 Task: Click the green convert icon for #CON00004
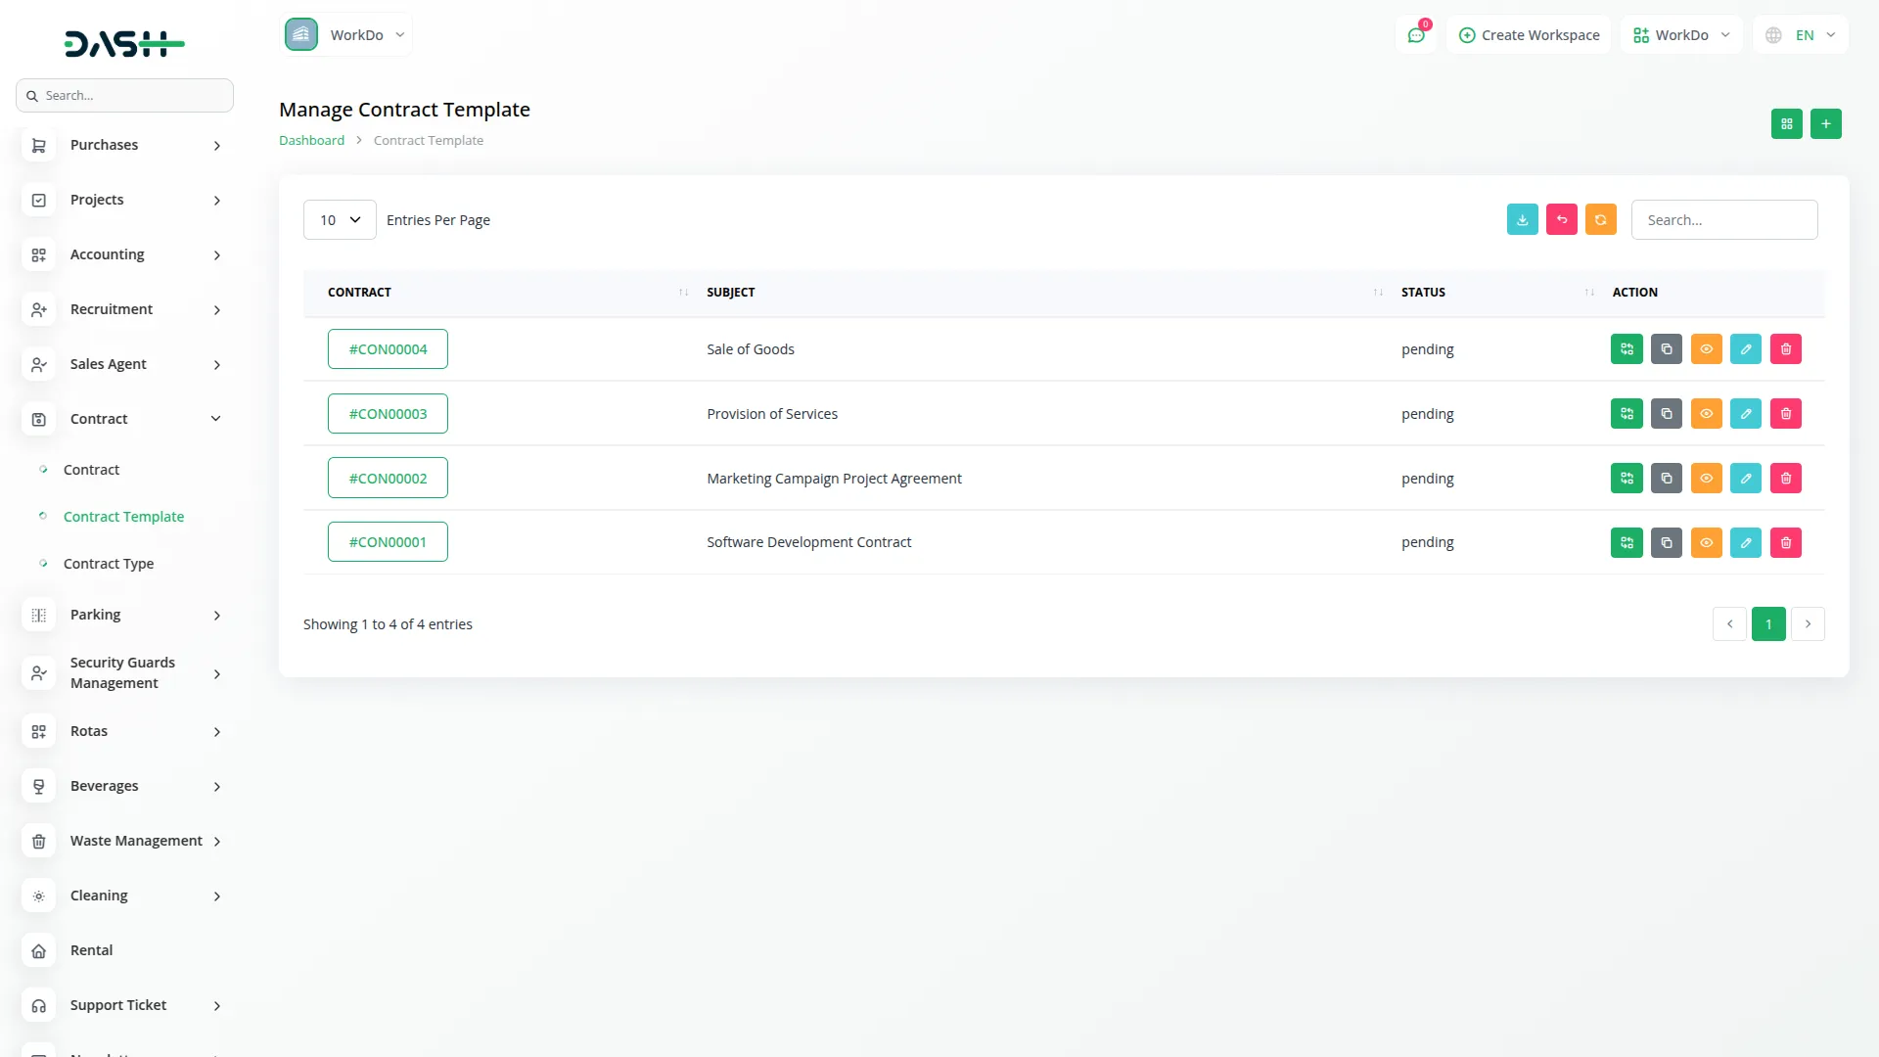[x=1627, y=348]
